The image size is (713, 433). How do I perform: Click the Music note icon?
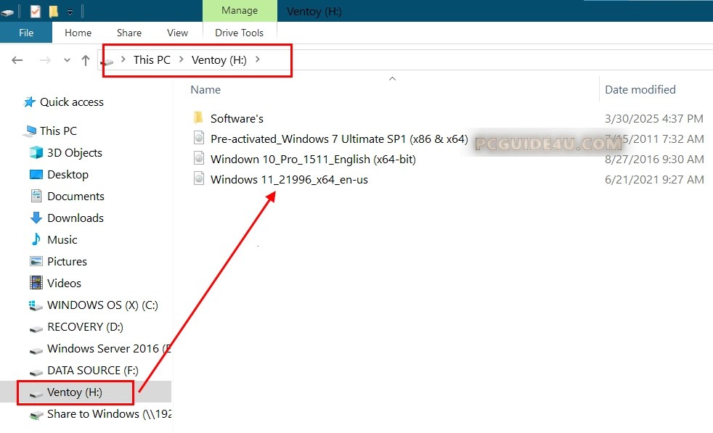36,239
